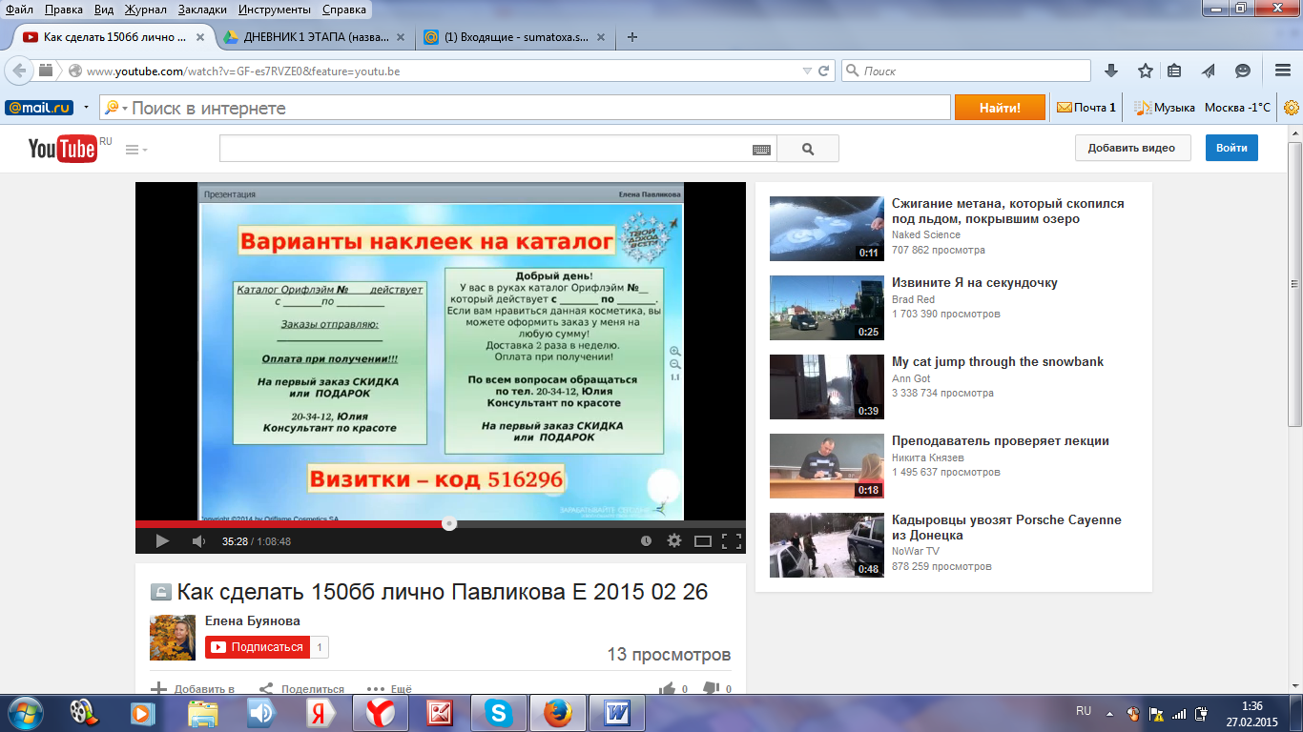Click the YouTube search magnifier button
The image size is (1303, 732).
pos(808,149)
